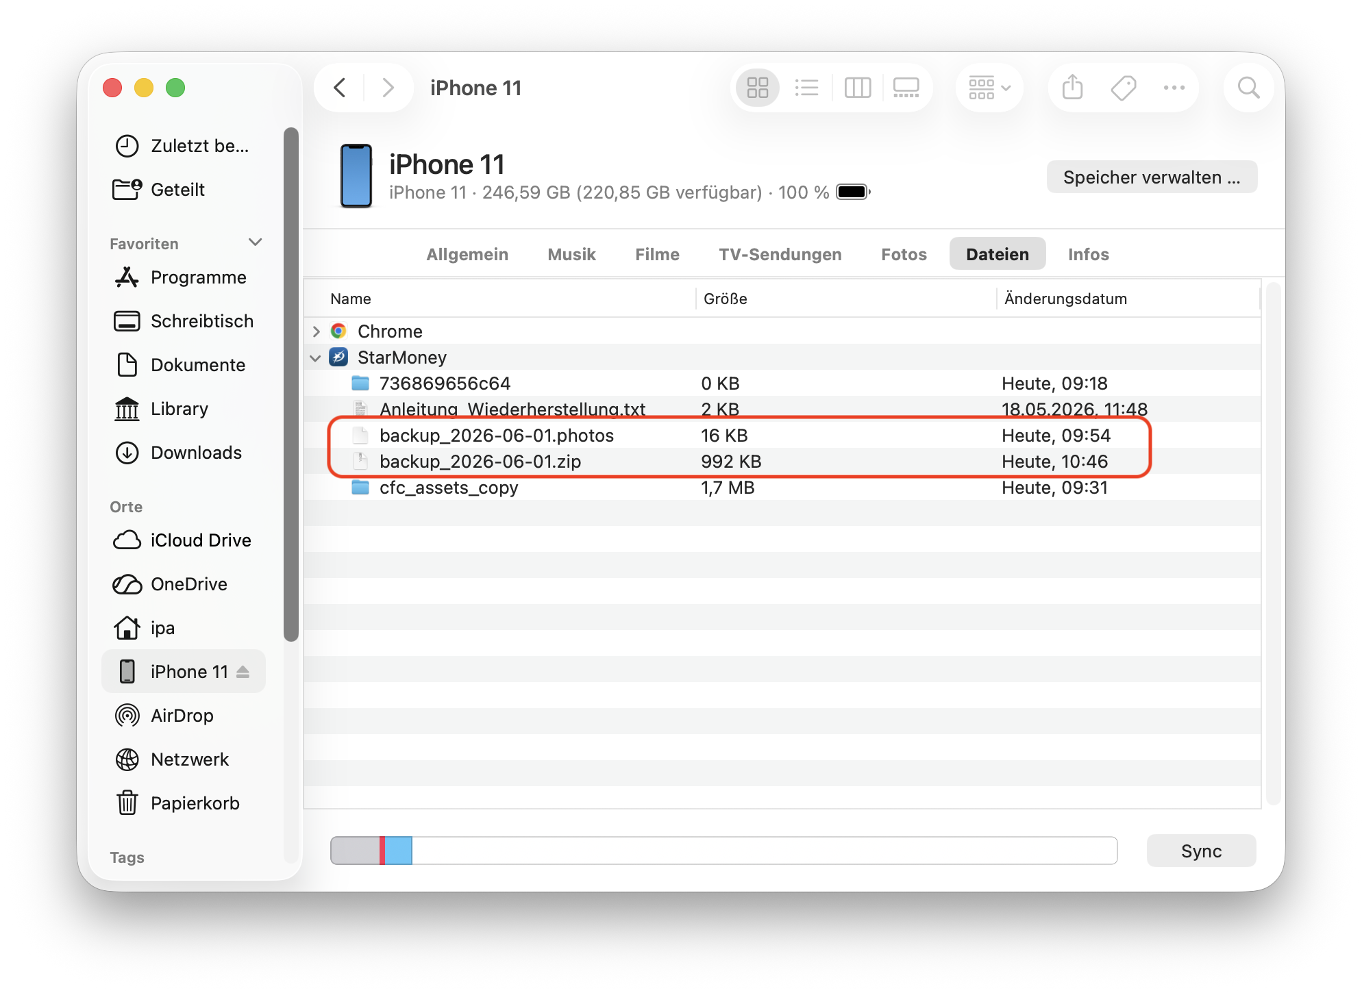1362x993 pixels.
Task: Open the group-by options dropdown
Action: 989,88
